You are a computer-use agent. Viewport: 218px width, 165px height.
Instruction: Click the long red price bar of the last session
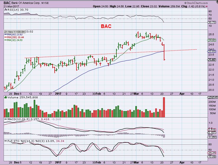point(164,52)
